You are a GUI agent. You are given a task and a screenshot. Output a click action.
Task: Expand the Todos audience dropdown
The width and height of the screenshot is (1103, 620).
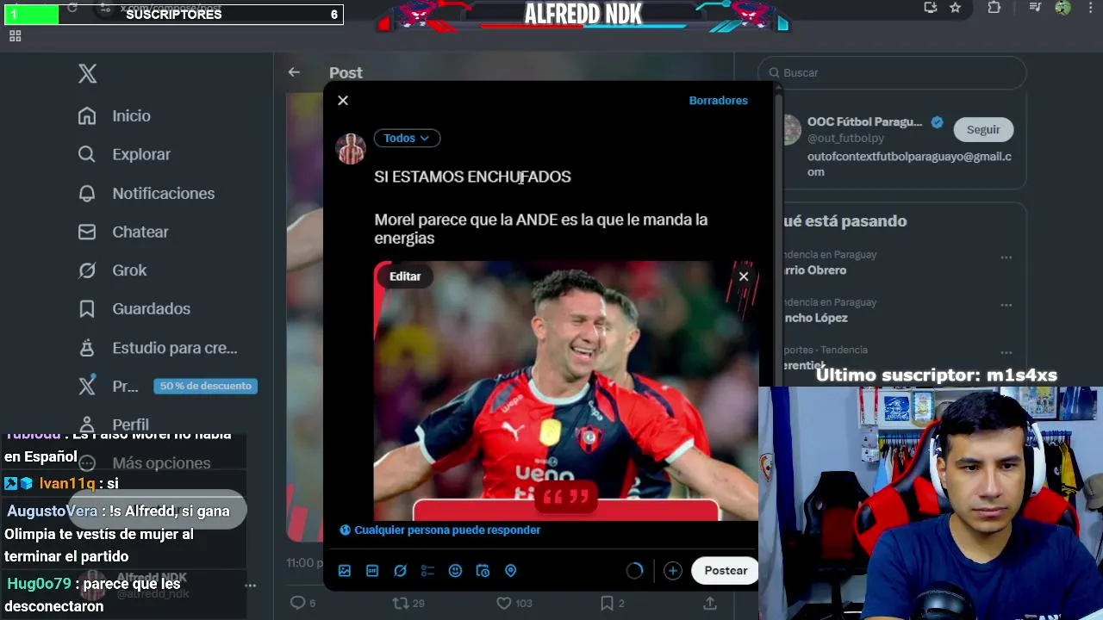point(407,138)
